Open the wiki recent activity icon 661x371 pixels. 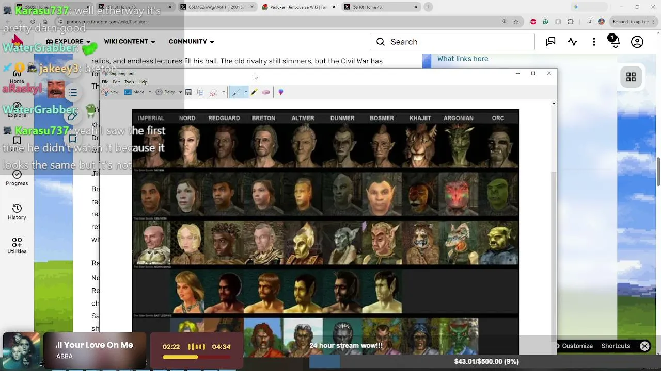click(572, 42)
